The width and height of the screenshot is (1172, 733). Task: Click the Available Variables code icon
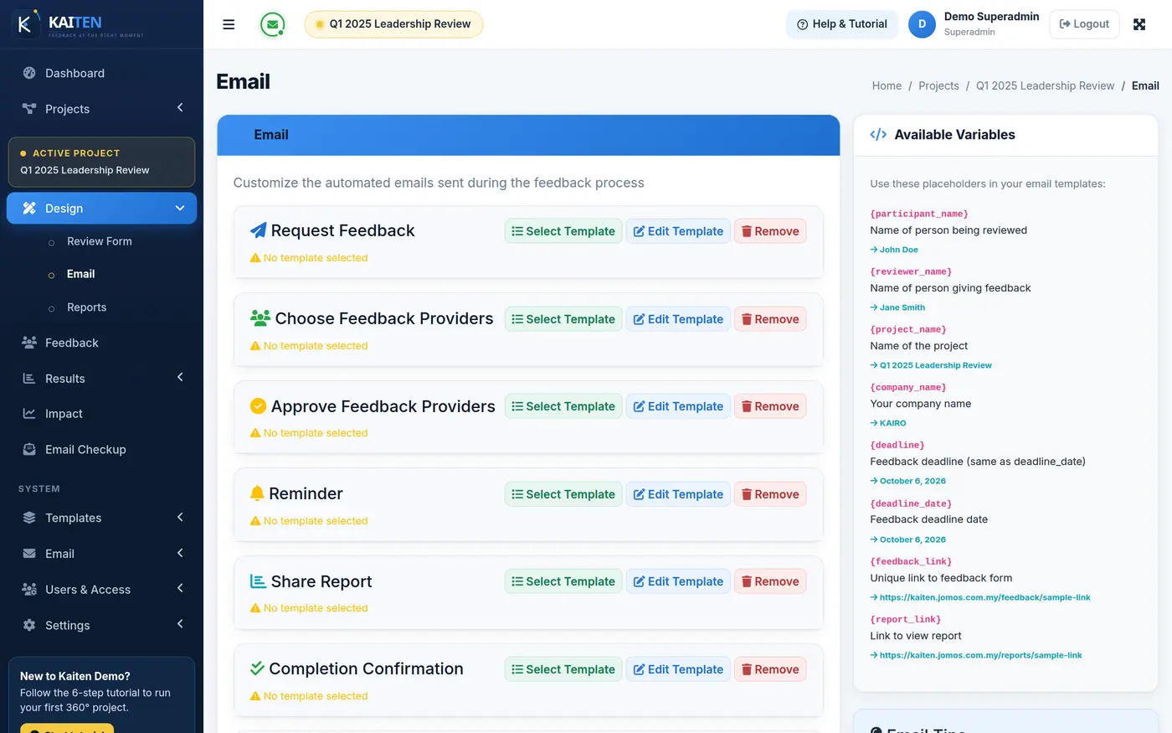pyautogui.click(x=878, y=135)
